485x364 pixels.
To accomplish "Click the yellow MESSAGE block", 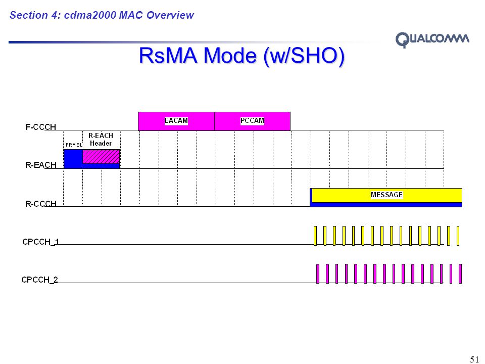I will coord(386,195).
